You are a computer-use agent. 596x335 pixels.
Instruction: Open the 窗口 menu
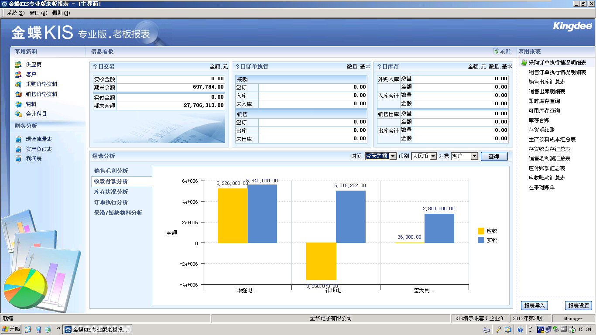click(38, 13)
